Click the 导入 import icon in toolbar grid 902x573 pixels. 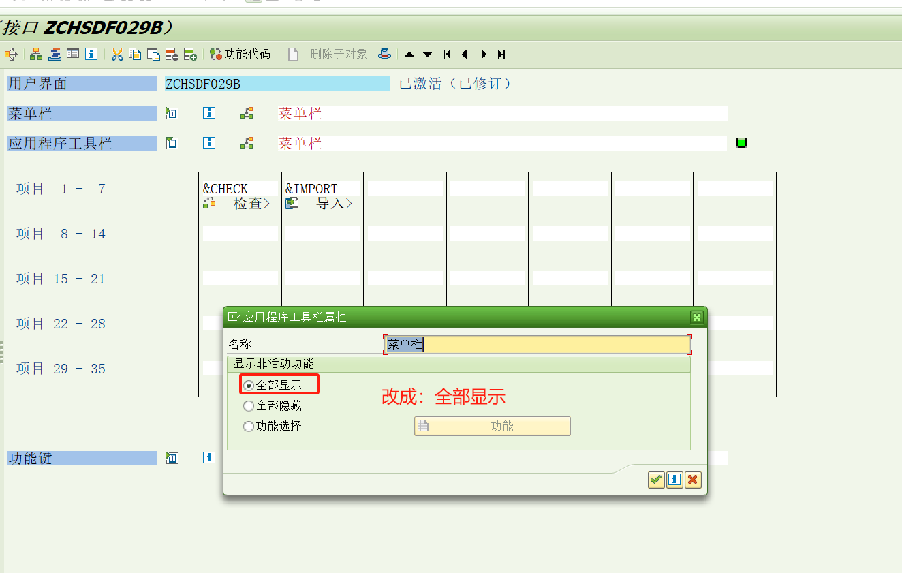[x=292, y=203]
